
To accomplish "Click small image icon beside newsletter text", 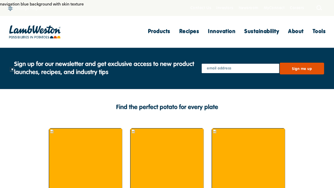I will tap(12, 69).
